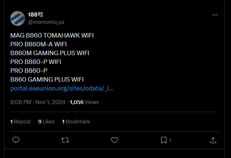The image size is (231, 158).
Task: Repost this tweet using the retweet icon
Action: click(x=65, y=140)
